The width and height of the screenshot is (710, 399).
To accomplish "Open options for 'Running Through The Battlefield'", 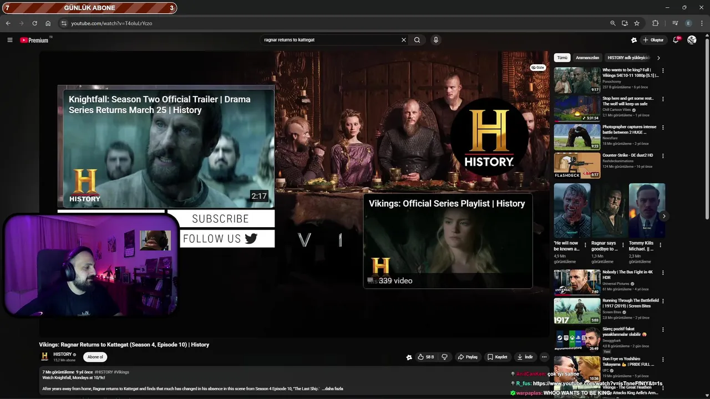I will pyautogui.click(x=662, y=301).
